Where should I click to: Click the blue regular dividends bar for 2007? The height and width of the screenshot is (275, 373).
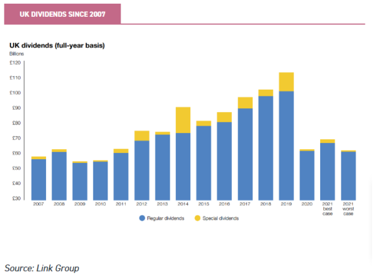(x=39, y=180)
